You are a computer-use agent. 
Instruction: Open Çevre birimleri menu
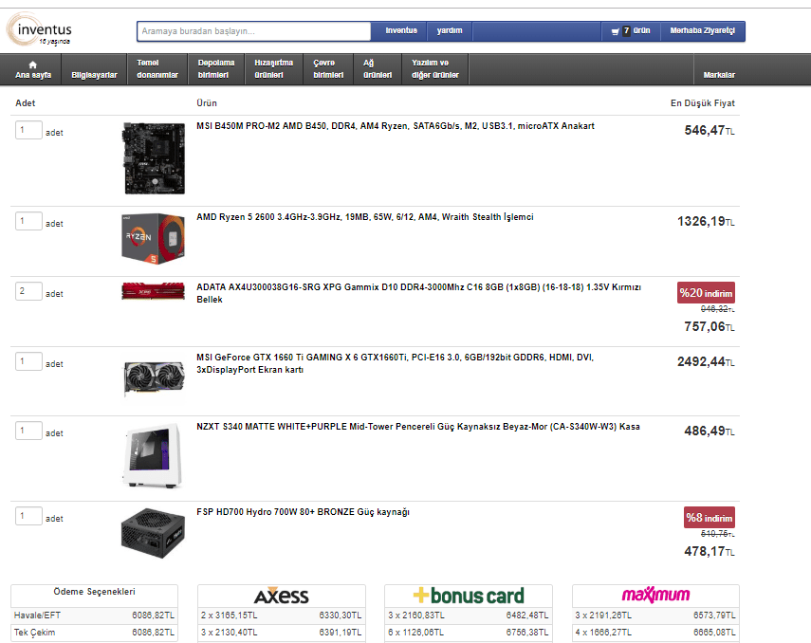(328, 69)
